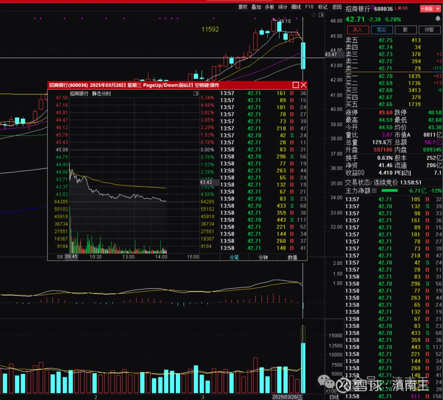
Task: Click the diamond icon above the K-line chart
Action: [x=314, y=15]
